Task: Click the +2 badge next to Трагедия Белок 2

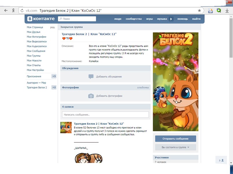Action: (54, 87)
